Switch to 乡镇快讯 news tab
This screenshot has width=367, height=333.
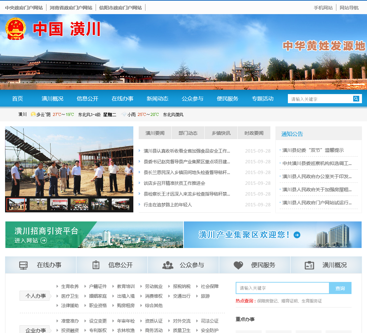coord(221,133)
